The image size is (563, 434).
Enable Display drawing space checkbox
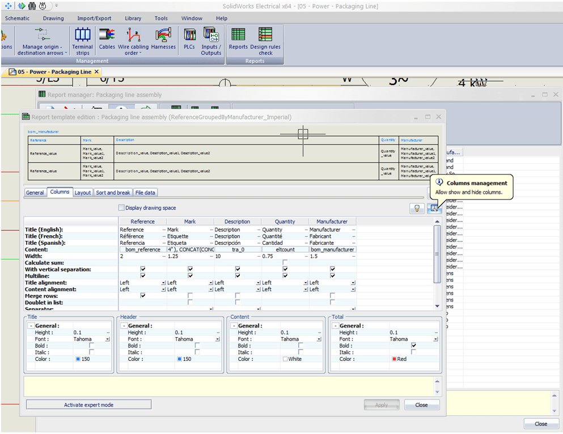[121, 208]
